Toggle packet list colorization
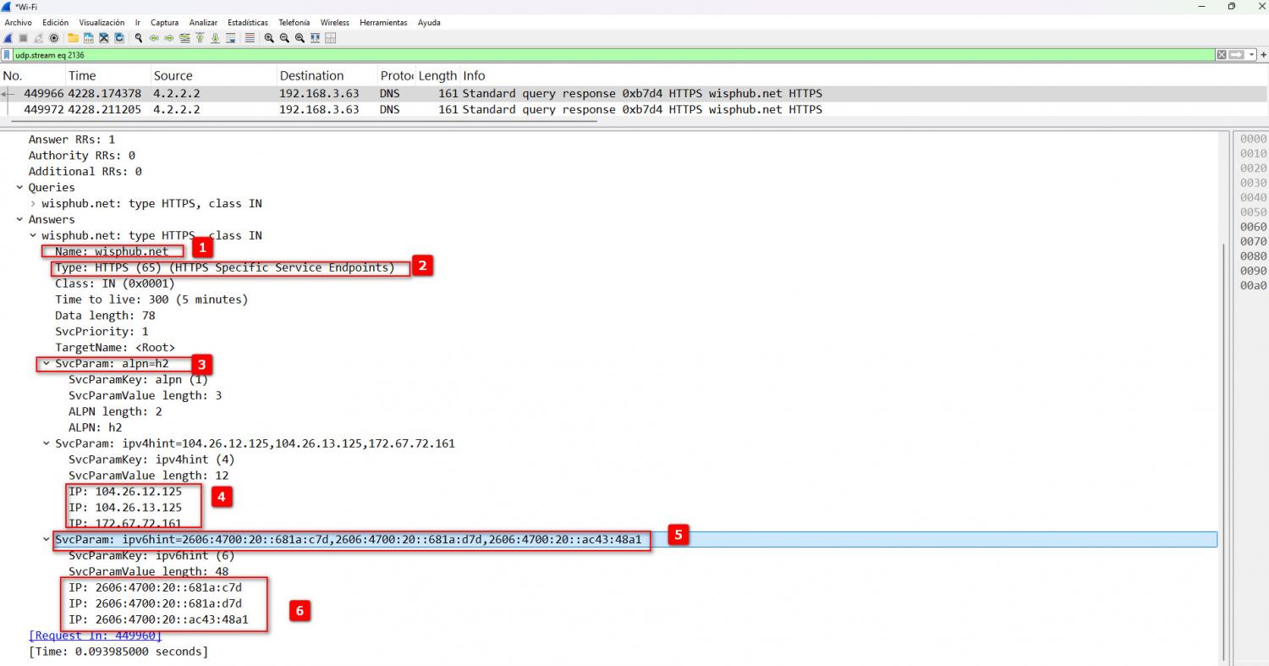 point(250,38)
